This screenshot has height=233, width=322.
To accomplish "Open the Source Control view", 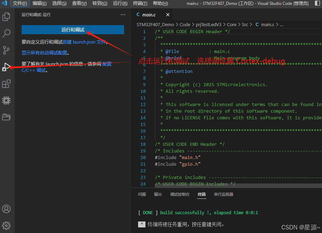I will click(6, 50).
